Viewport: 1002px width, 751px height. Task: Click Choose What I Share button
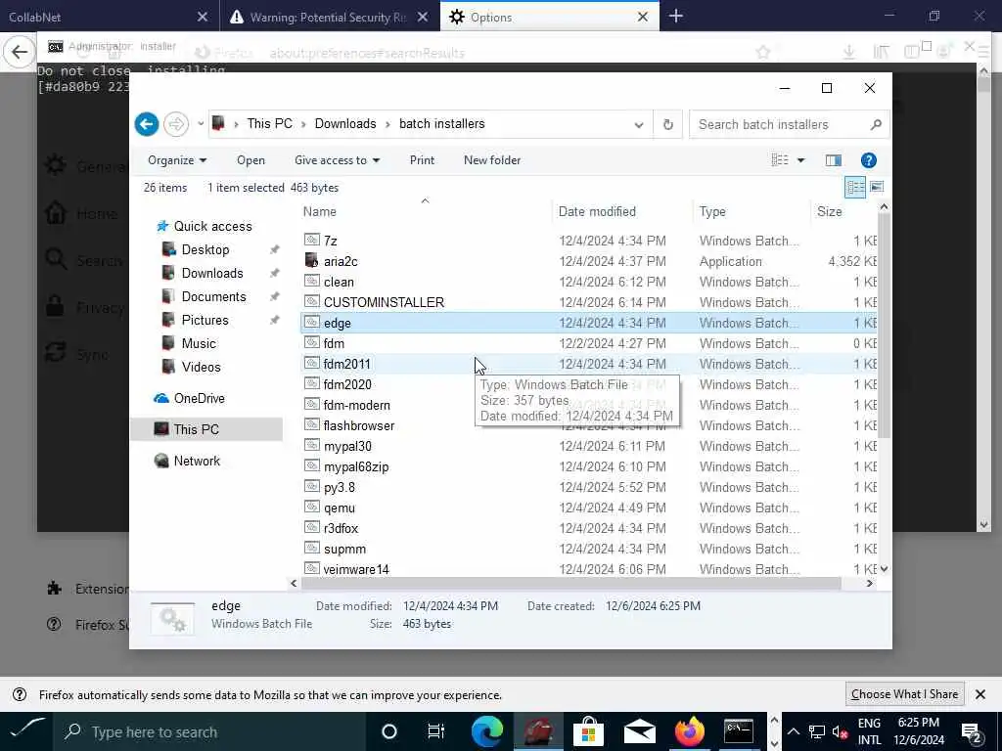[x=904, y=694]
